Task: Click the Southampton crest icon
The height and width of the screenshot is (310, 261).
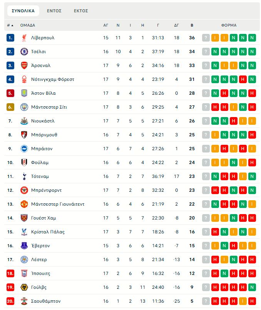Action: (x=24, y=301)
